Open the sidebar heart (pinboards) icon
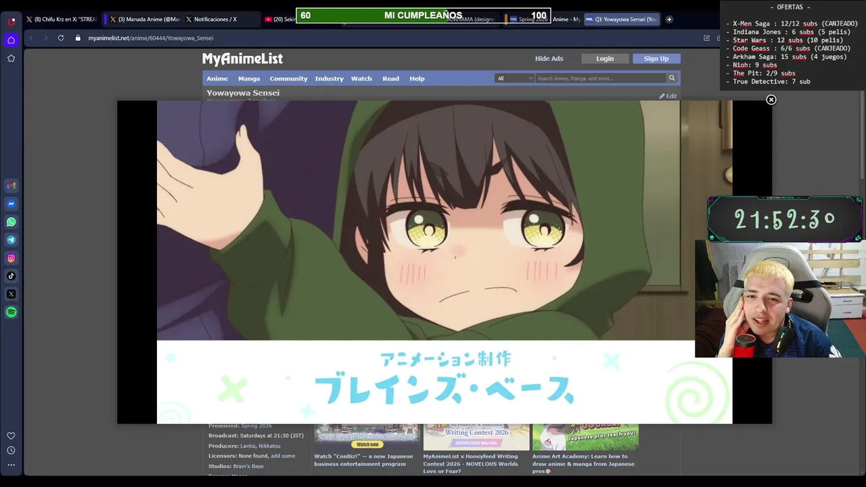Screen dimensions: 866x487 point(12,436)
